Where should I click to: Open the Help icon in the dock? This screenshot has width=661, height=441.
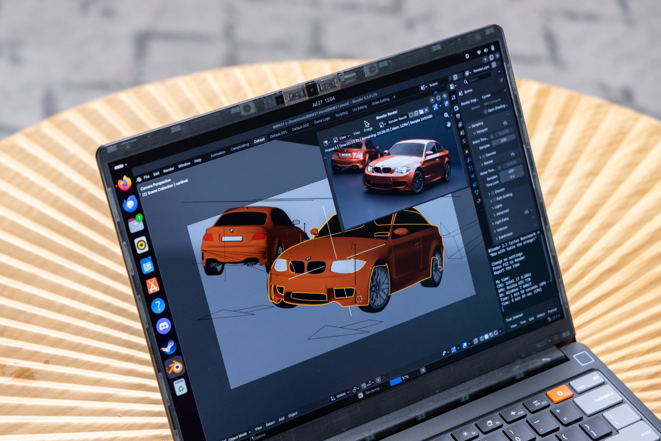pyautogui.click(x=158, y=306)
